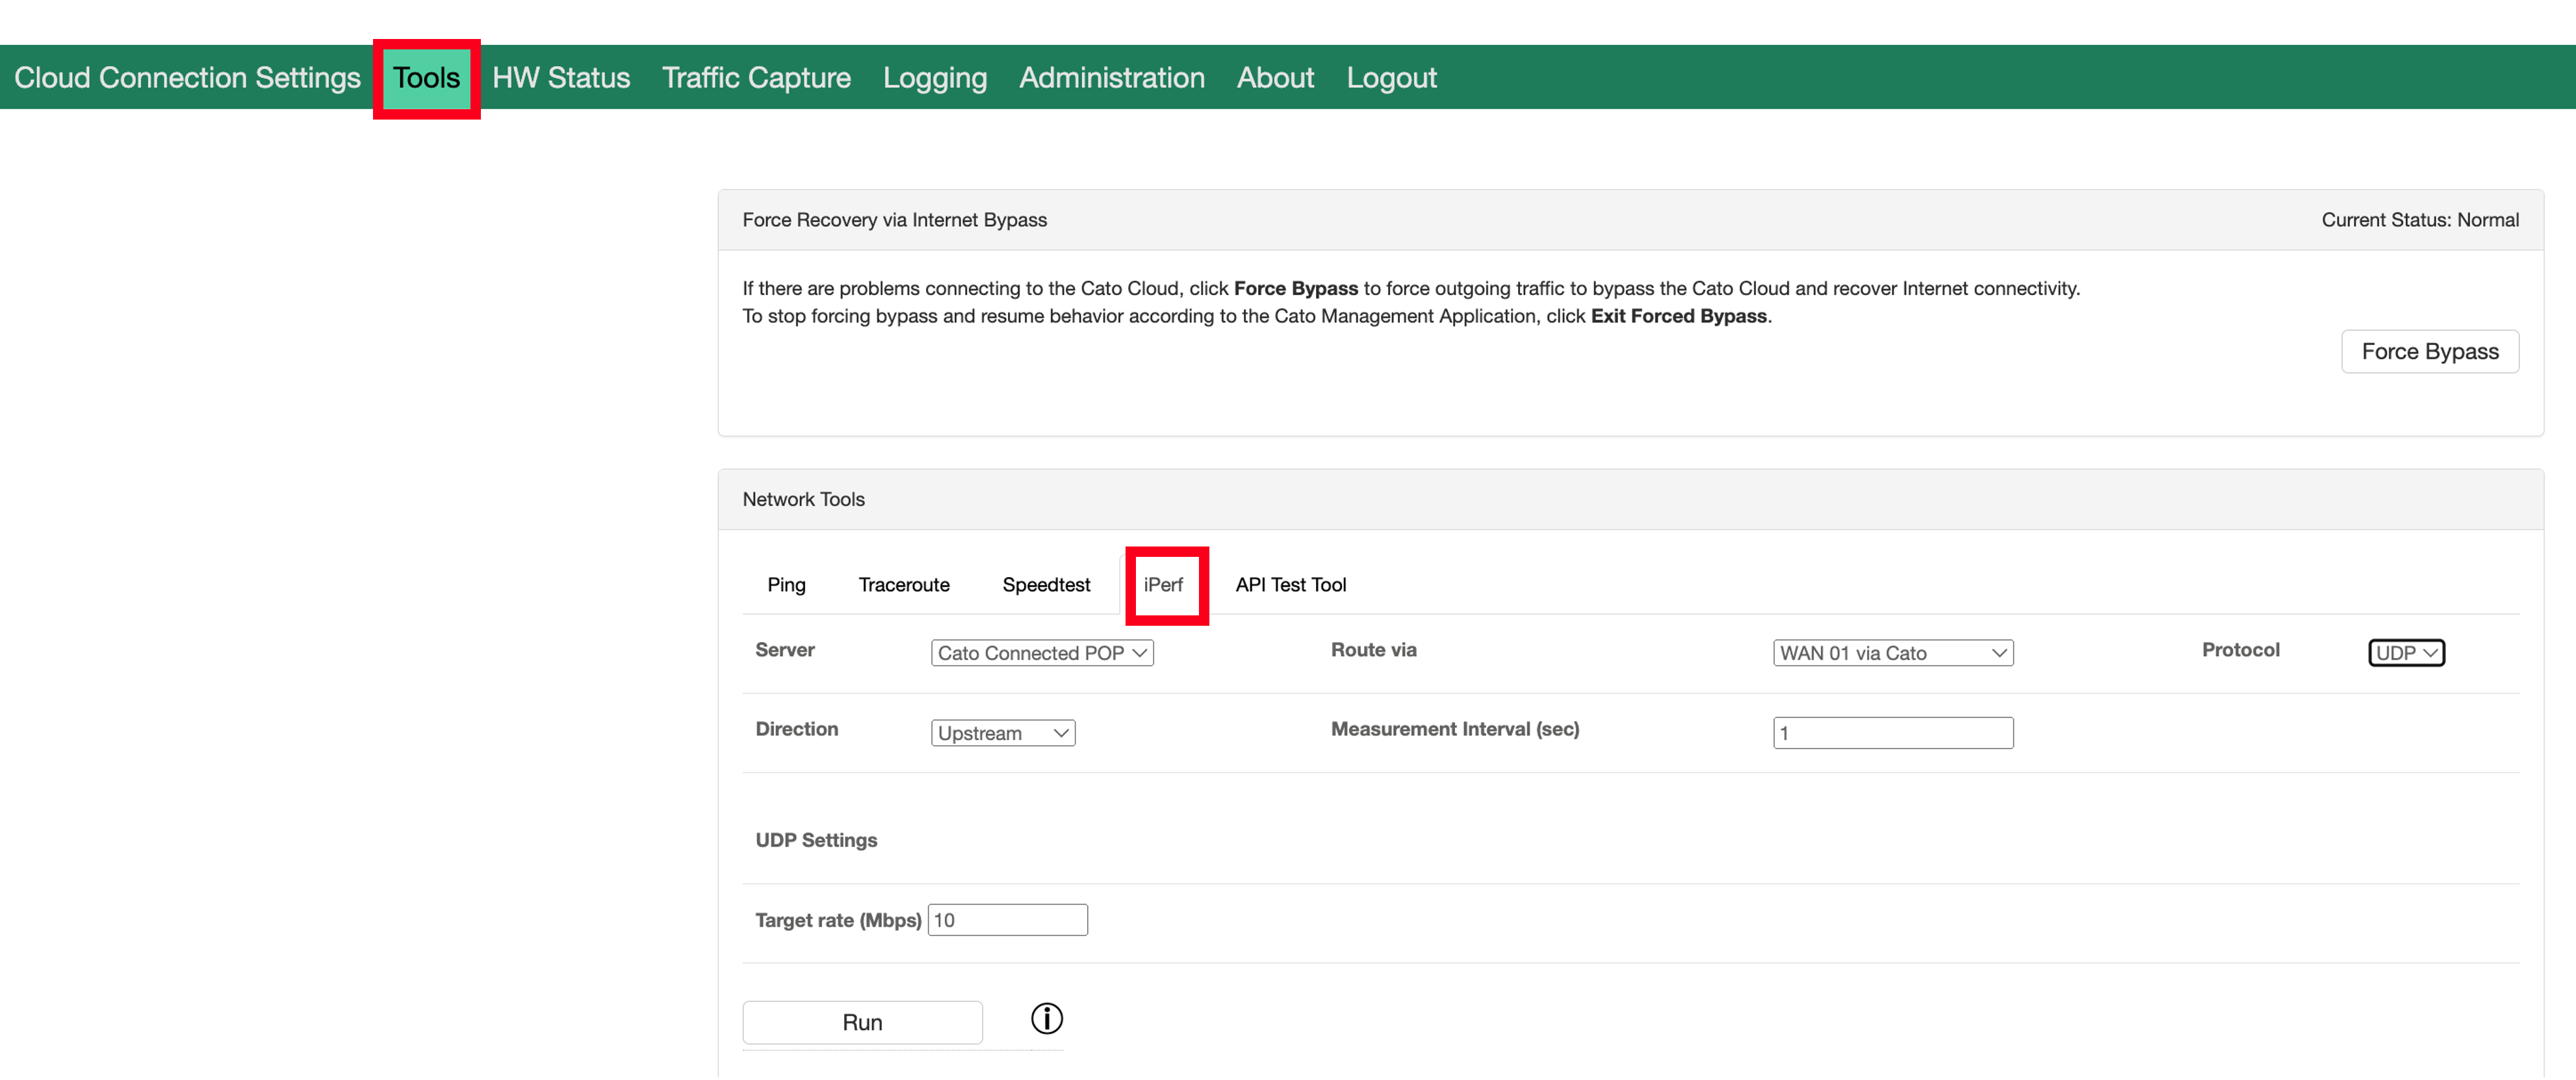Image resolution: width=2576 pixels, height=1080 pixels.
Task: Click the Measurement Interval input field
Action: click(x=1892, y=732)
